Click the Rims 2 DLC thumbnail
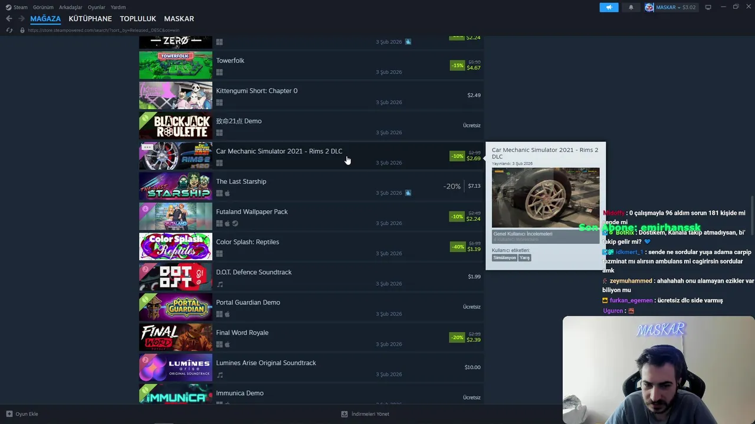The width and height of the screenshot is (755, 424). 175,156
